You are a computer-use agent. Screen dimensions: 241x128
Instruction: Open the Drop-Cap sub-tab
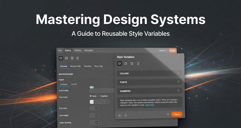(x=98, y=66)
